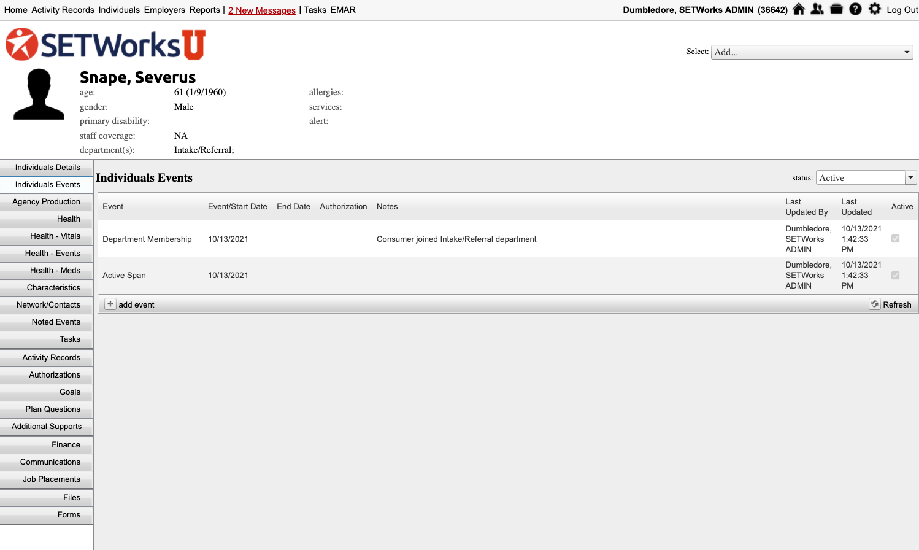This screenshot has width=919, height=550.
Task: Open Reports top navigation link
Action: pyautogui.click(x=204, y=10)
